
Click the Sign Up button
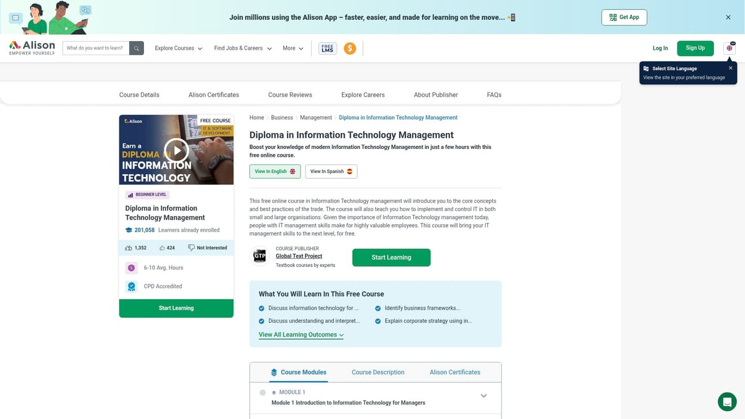coord(695,48)
